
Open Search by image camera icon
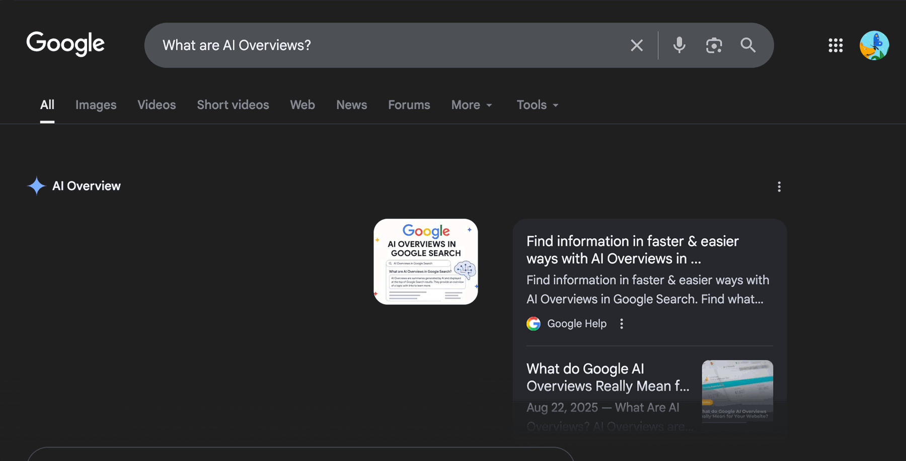pos(714,45)
